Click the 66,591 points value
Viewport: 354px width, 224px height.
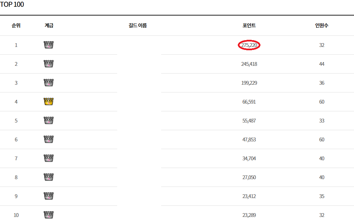[x=249, y=102]
